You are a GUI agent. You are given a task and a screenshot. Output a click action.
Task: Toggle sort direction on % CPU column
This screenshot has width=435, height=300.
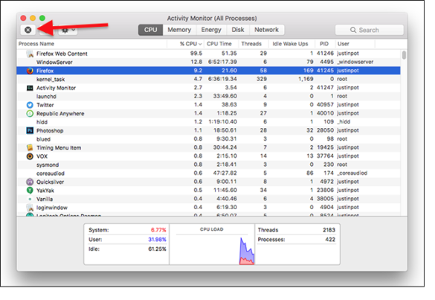185,44
